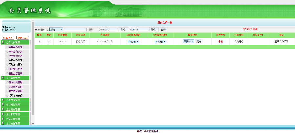Screen dimensions: 295x133
Task: Click the sidebar scrollbar down arrow
Action: click(x=33, y=124)
